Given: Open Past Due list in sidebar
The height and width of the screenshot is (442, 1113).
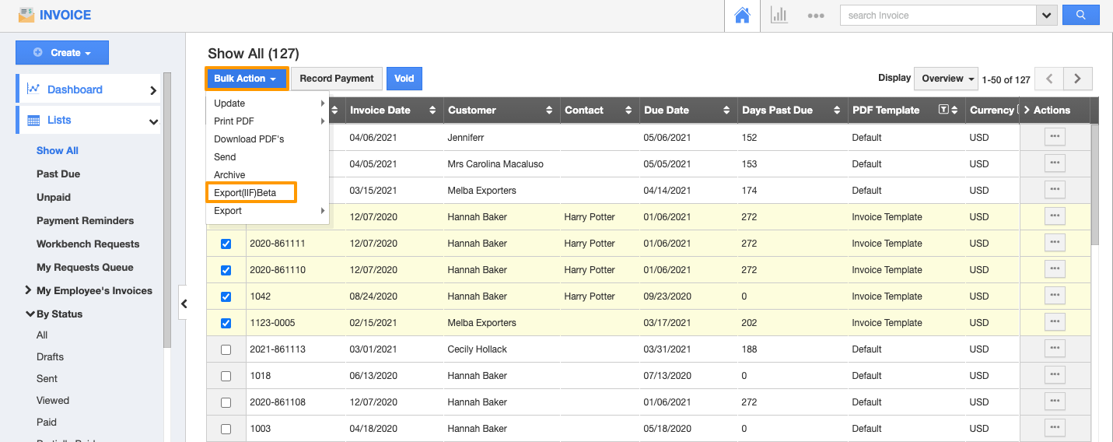Looking at the screenshot, I should tap(58, 174).
